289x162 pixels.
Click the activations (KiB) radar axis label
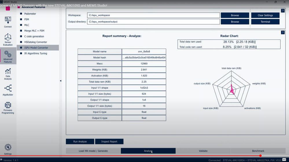click(x=252, y=108)
